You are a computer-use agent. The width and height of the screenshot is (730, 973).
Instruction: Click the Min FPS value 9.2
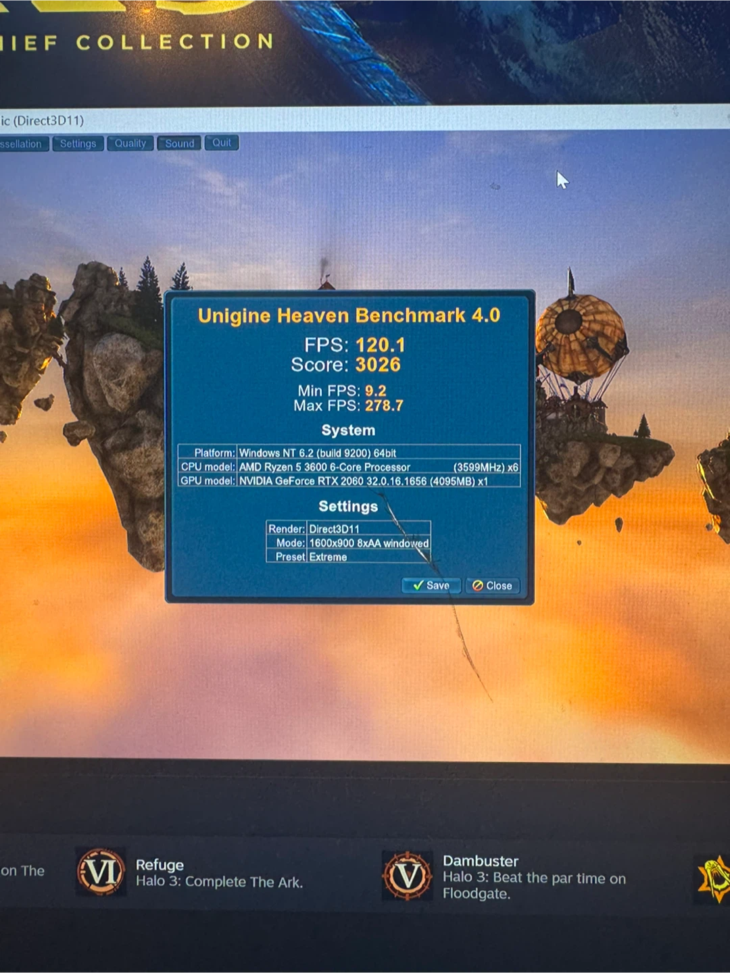pyautogui.click(x=375, y=391)
